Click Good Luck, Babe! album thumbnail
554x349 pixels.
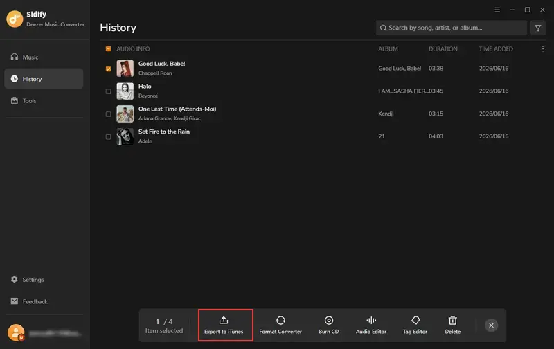(x=125, y=69)
